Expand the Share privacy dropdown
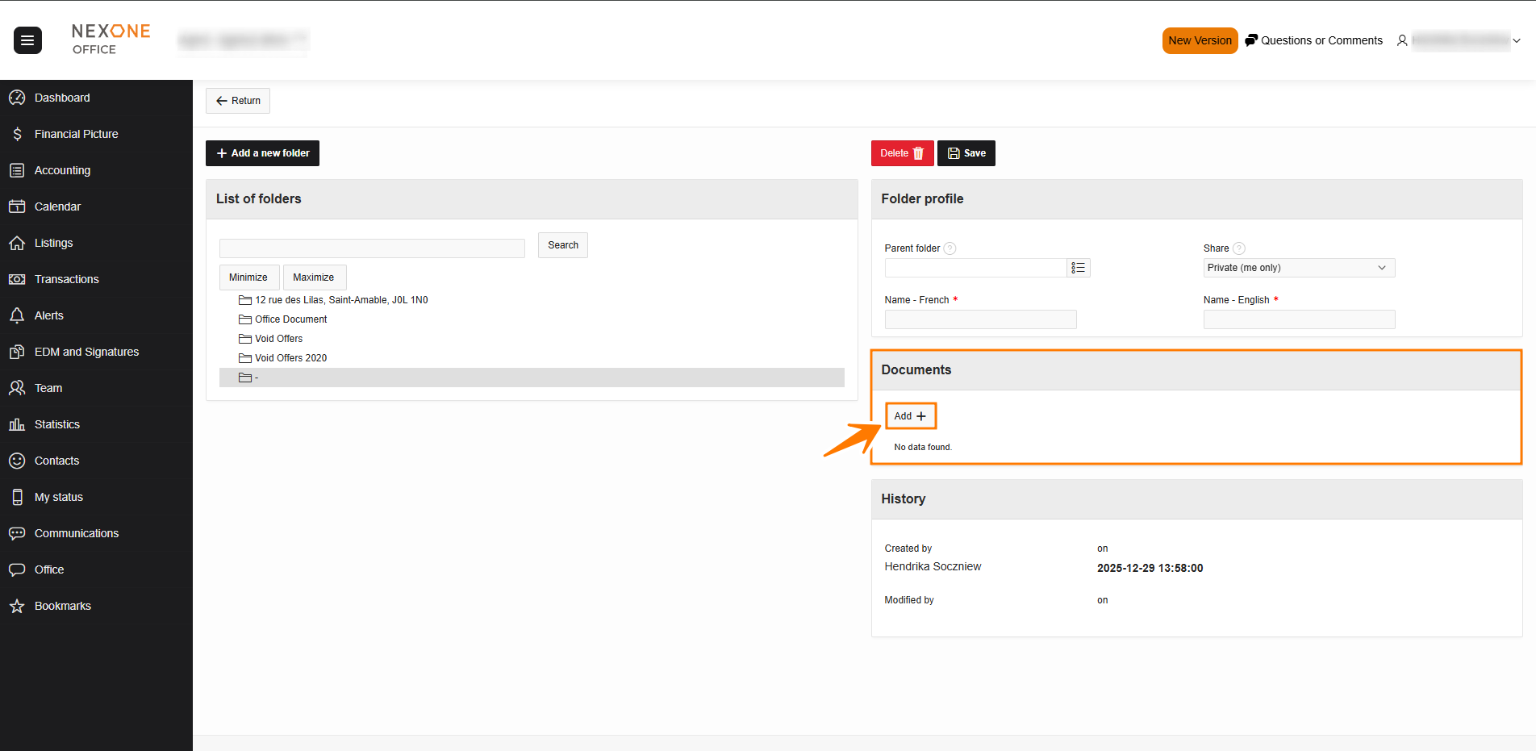1536x751 pixels. 1298,268
